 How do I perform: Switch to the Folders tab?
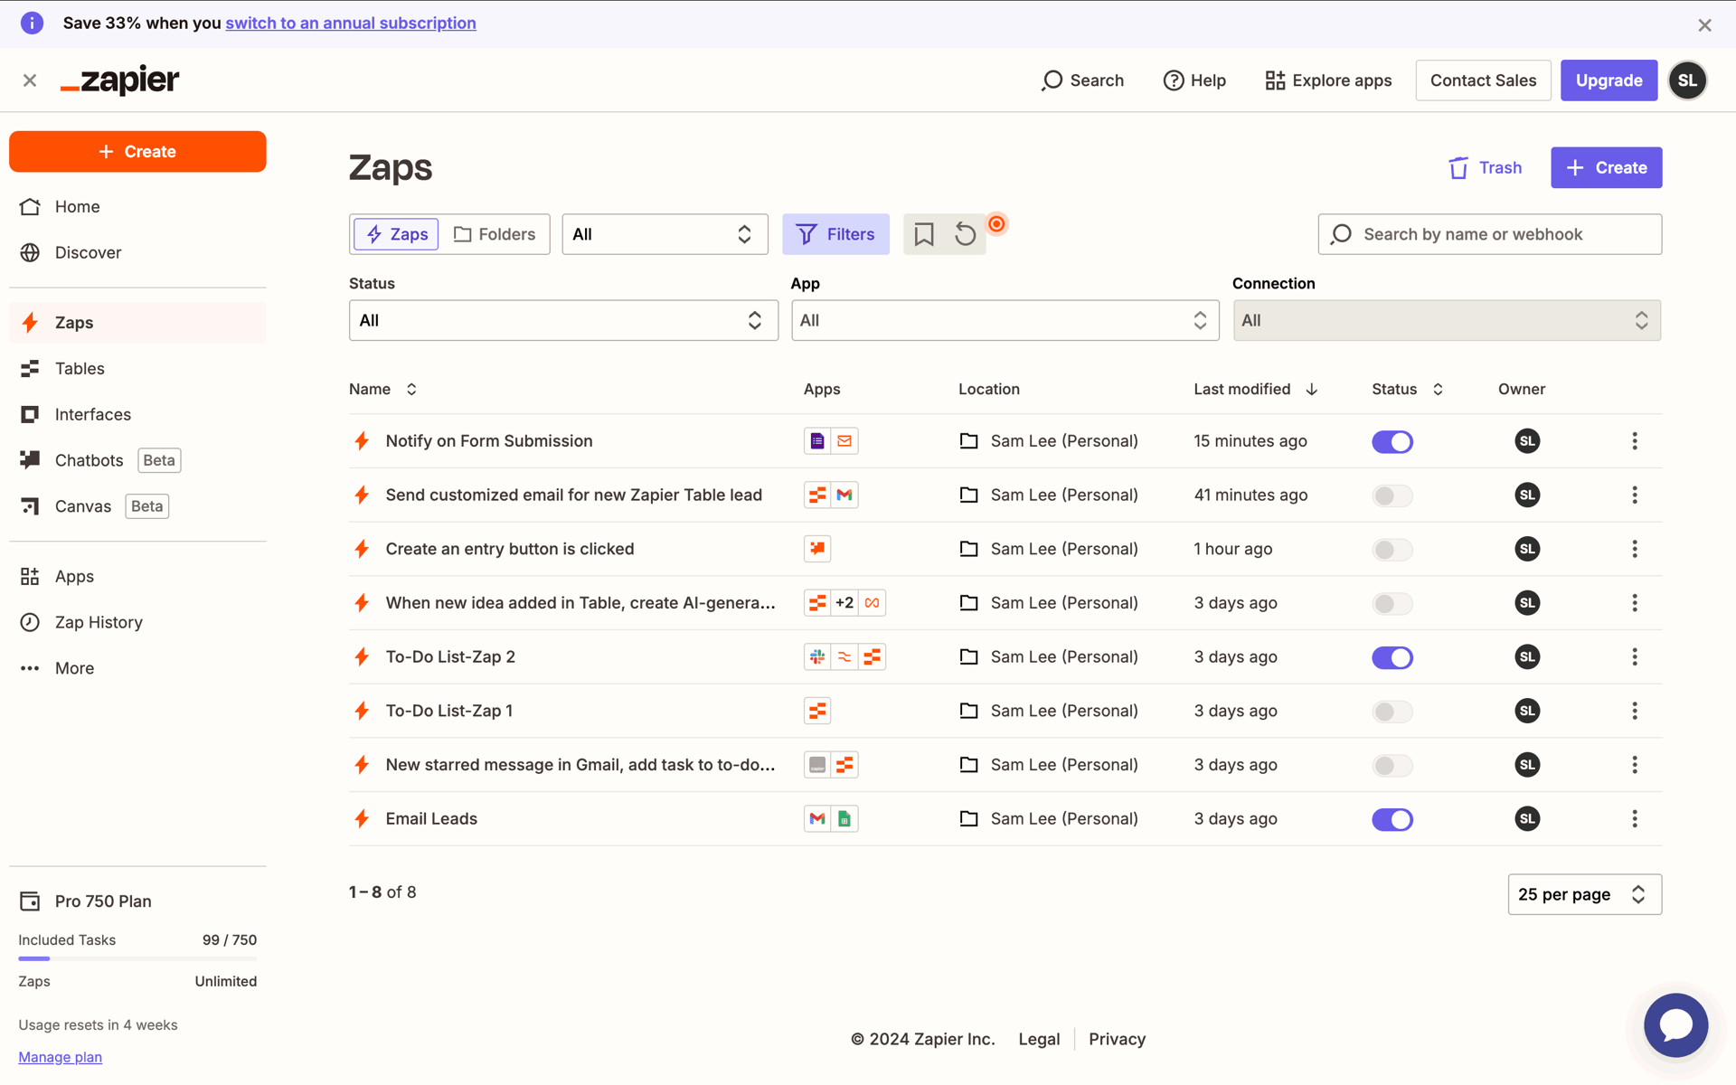click(x=494, y=234)
